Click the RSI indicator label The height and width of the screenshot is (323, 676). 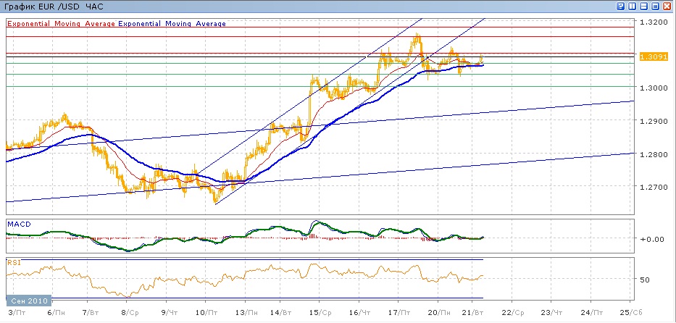[13, 263]
